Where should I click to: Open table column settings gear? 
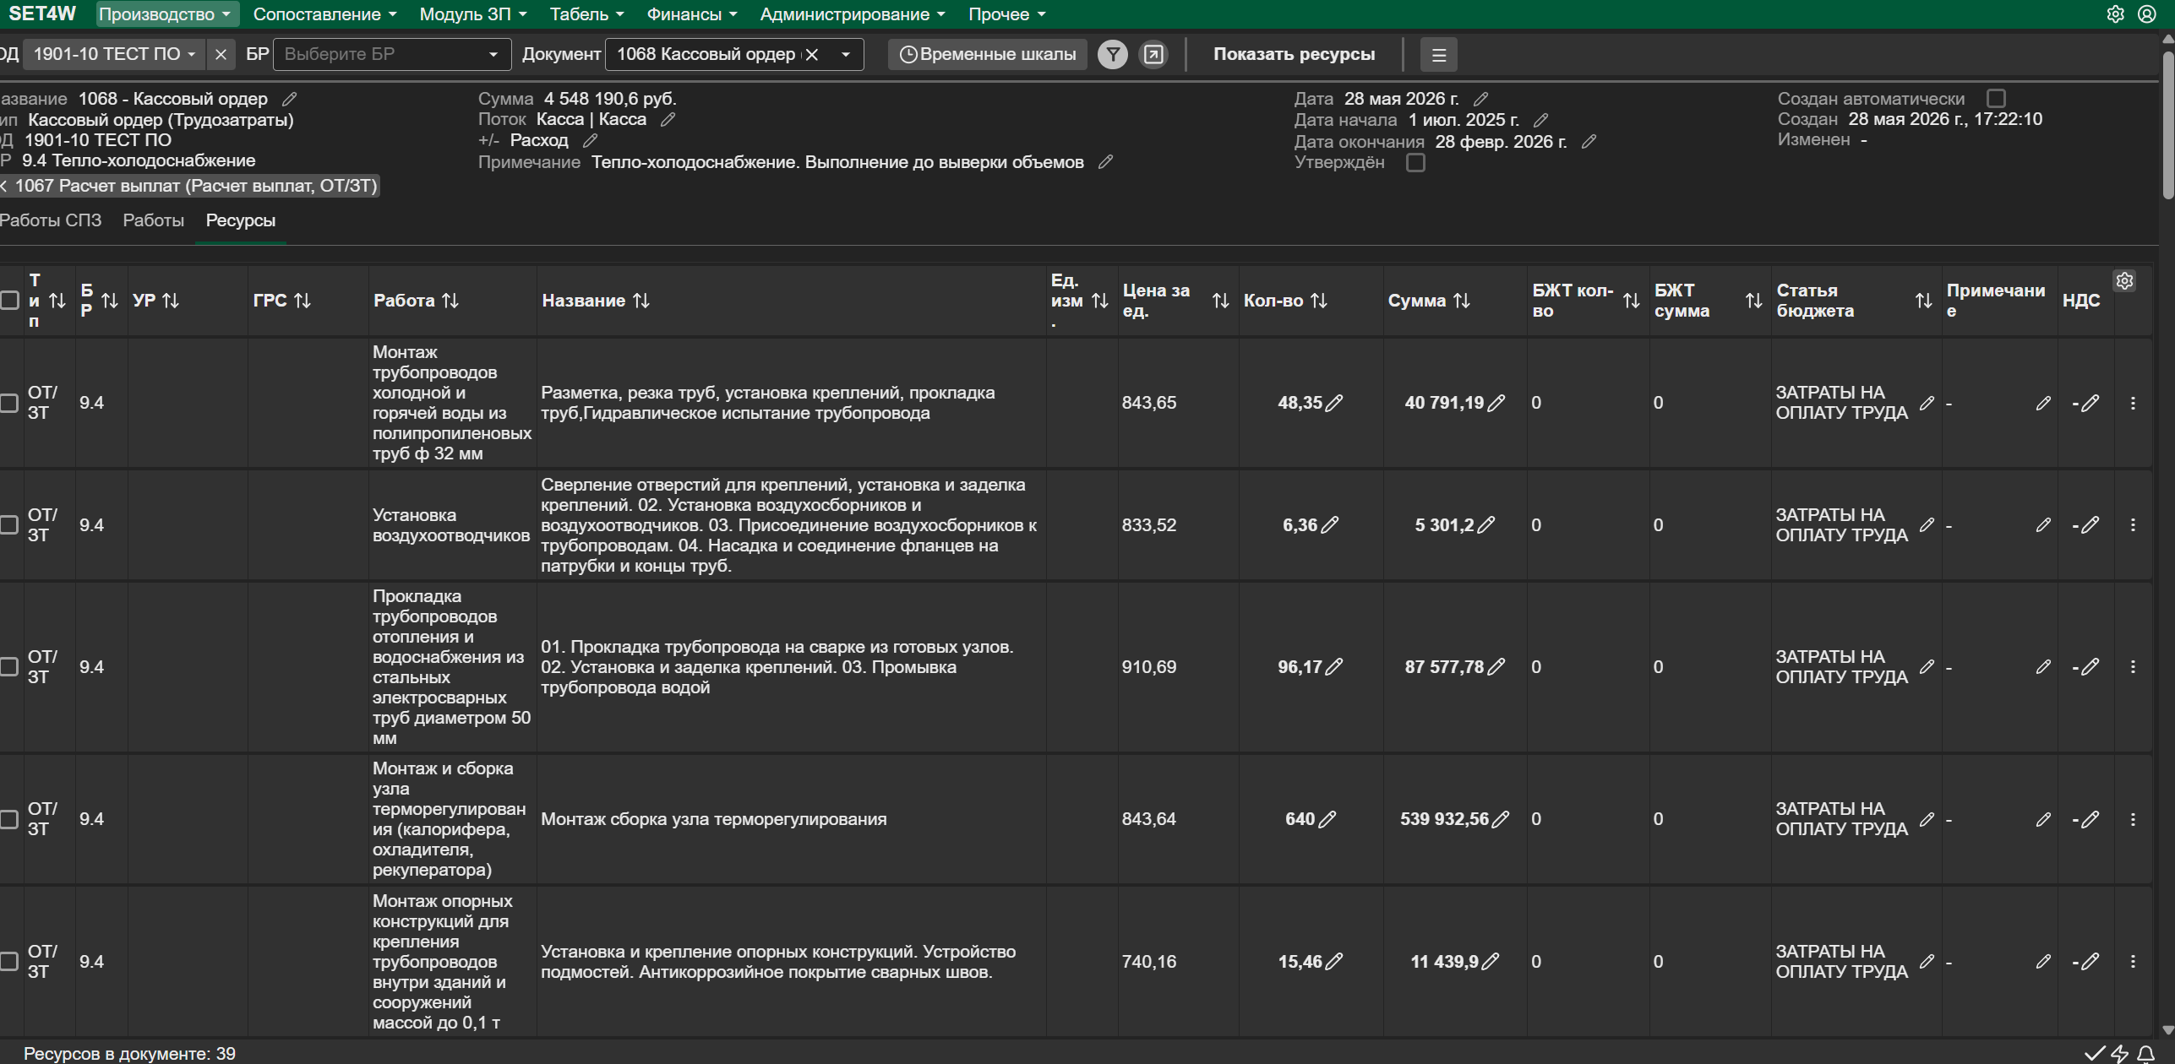click(x=2125, y=280)
